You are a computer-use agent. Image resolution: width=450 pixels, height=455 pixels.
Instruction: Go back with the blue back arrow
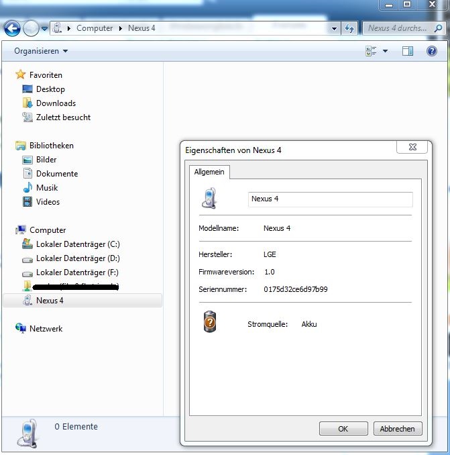pos(12,28)
